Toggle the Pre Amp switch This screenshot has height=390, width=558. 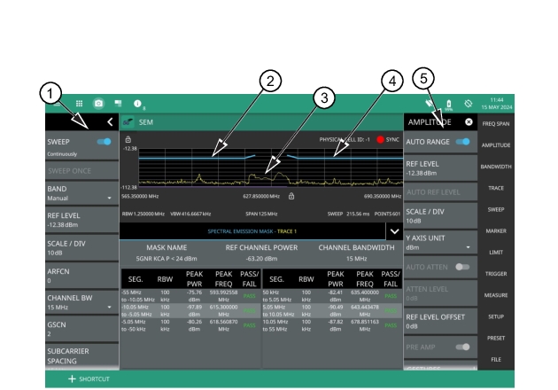click(462, 348)
